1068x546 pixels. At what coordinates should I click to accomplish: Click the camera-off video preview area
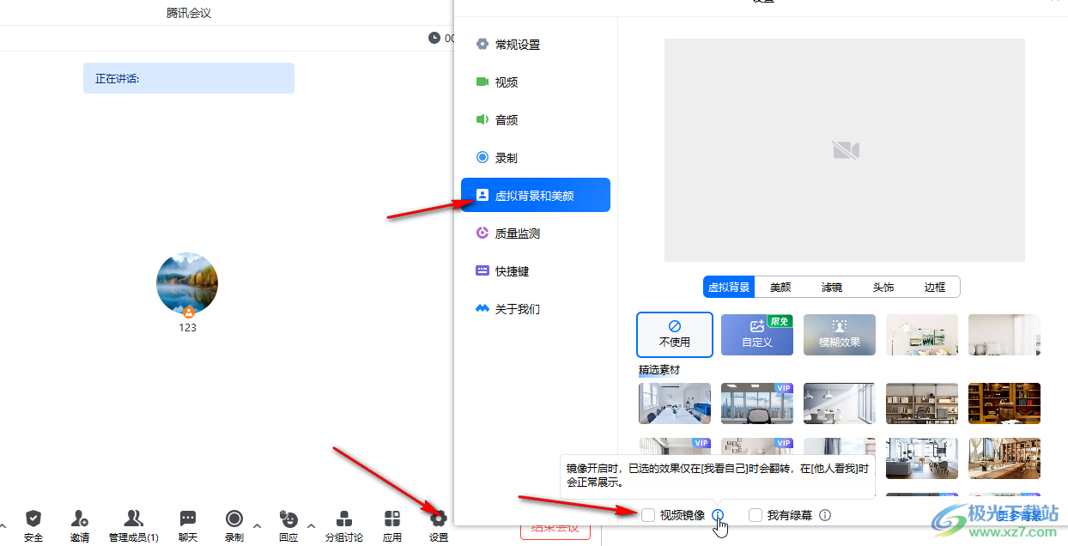tap(845, 150)
